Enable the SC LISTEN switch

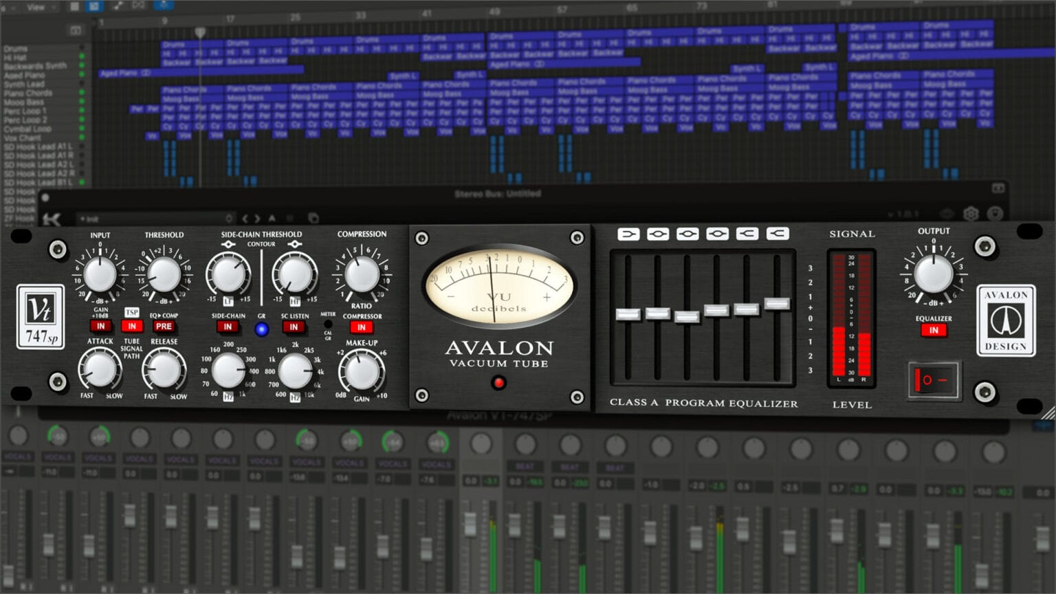point(294,327)
